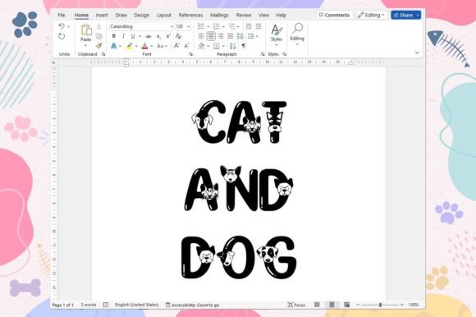
Task: Open the Font dialog launcher
Action: point(190,54)
